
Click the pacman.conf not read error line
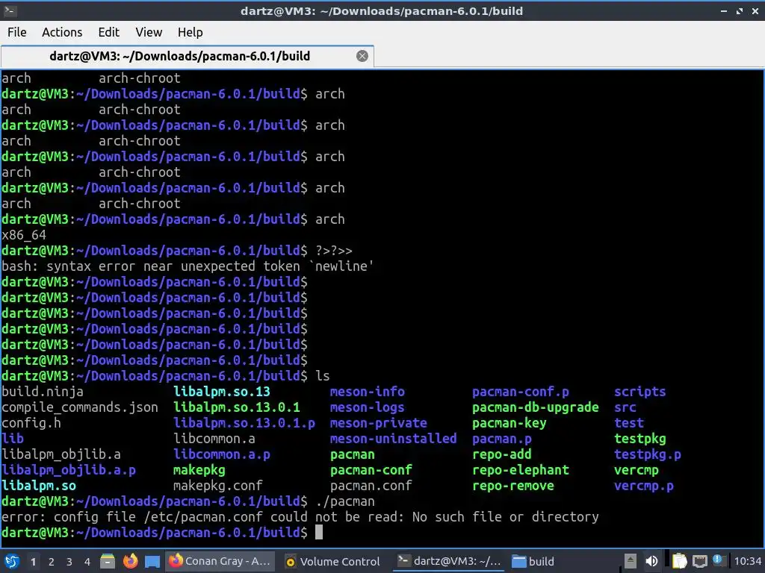[300, 517]
